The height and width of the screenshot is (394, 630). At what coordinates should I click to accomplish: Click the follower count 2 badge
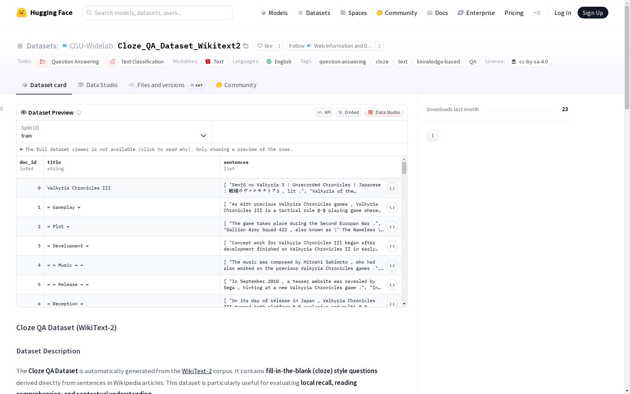(x=379, y=46)
